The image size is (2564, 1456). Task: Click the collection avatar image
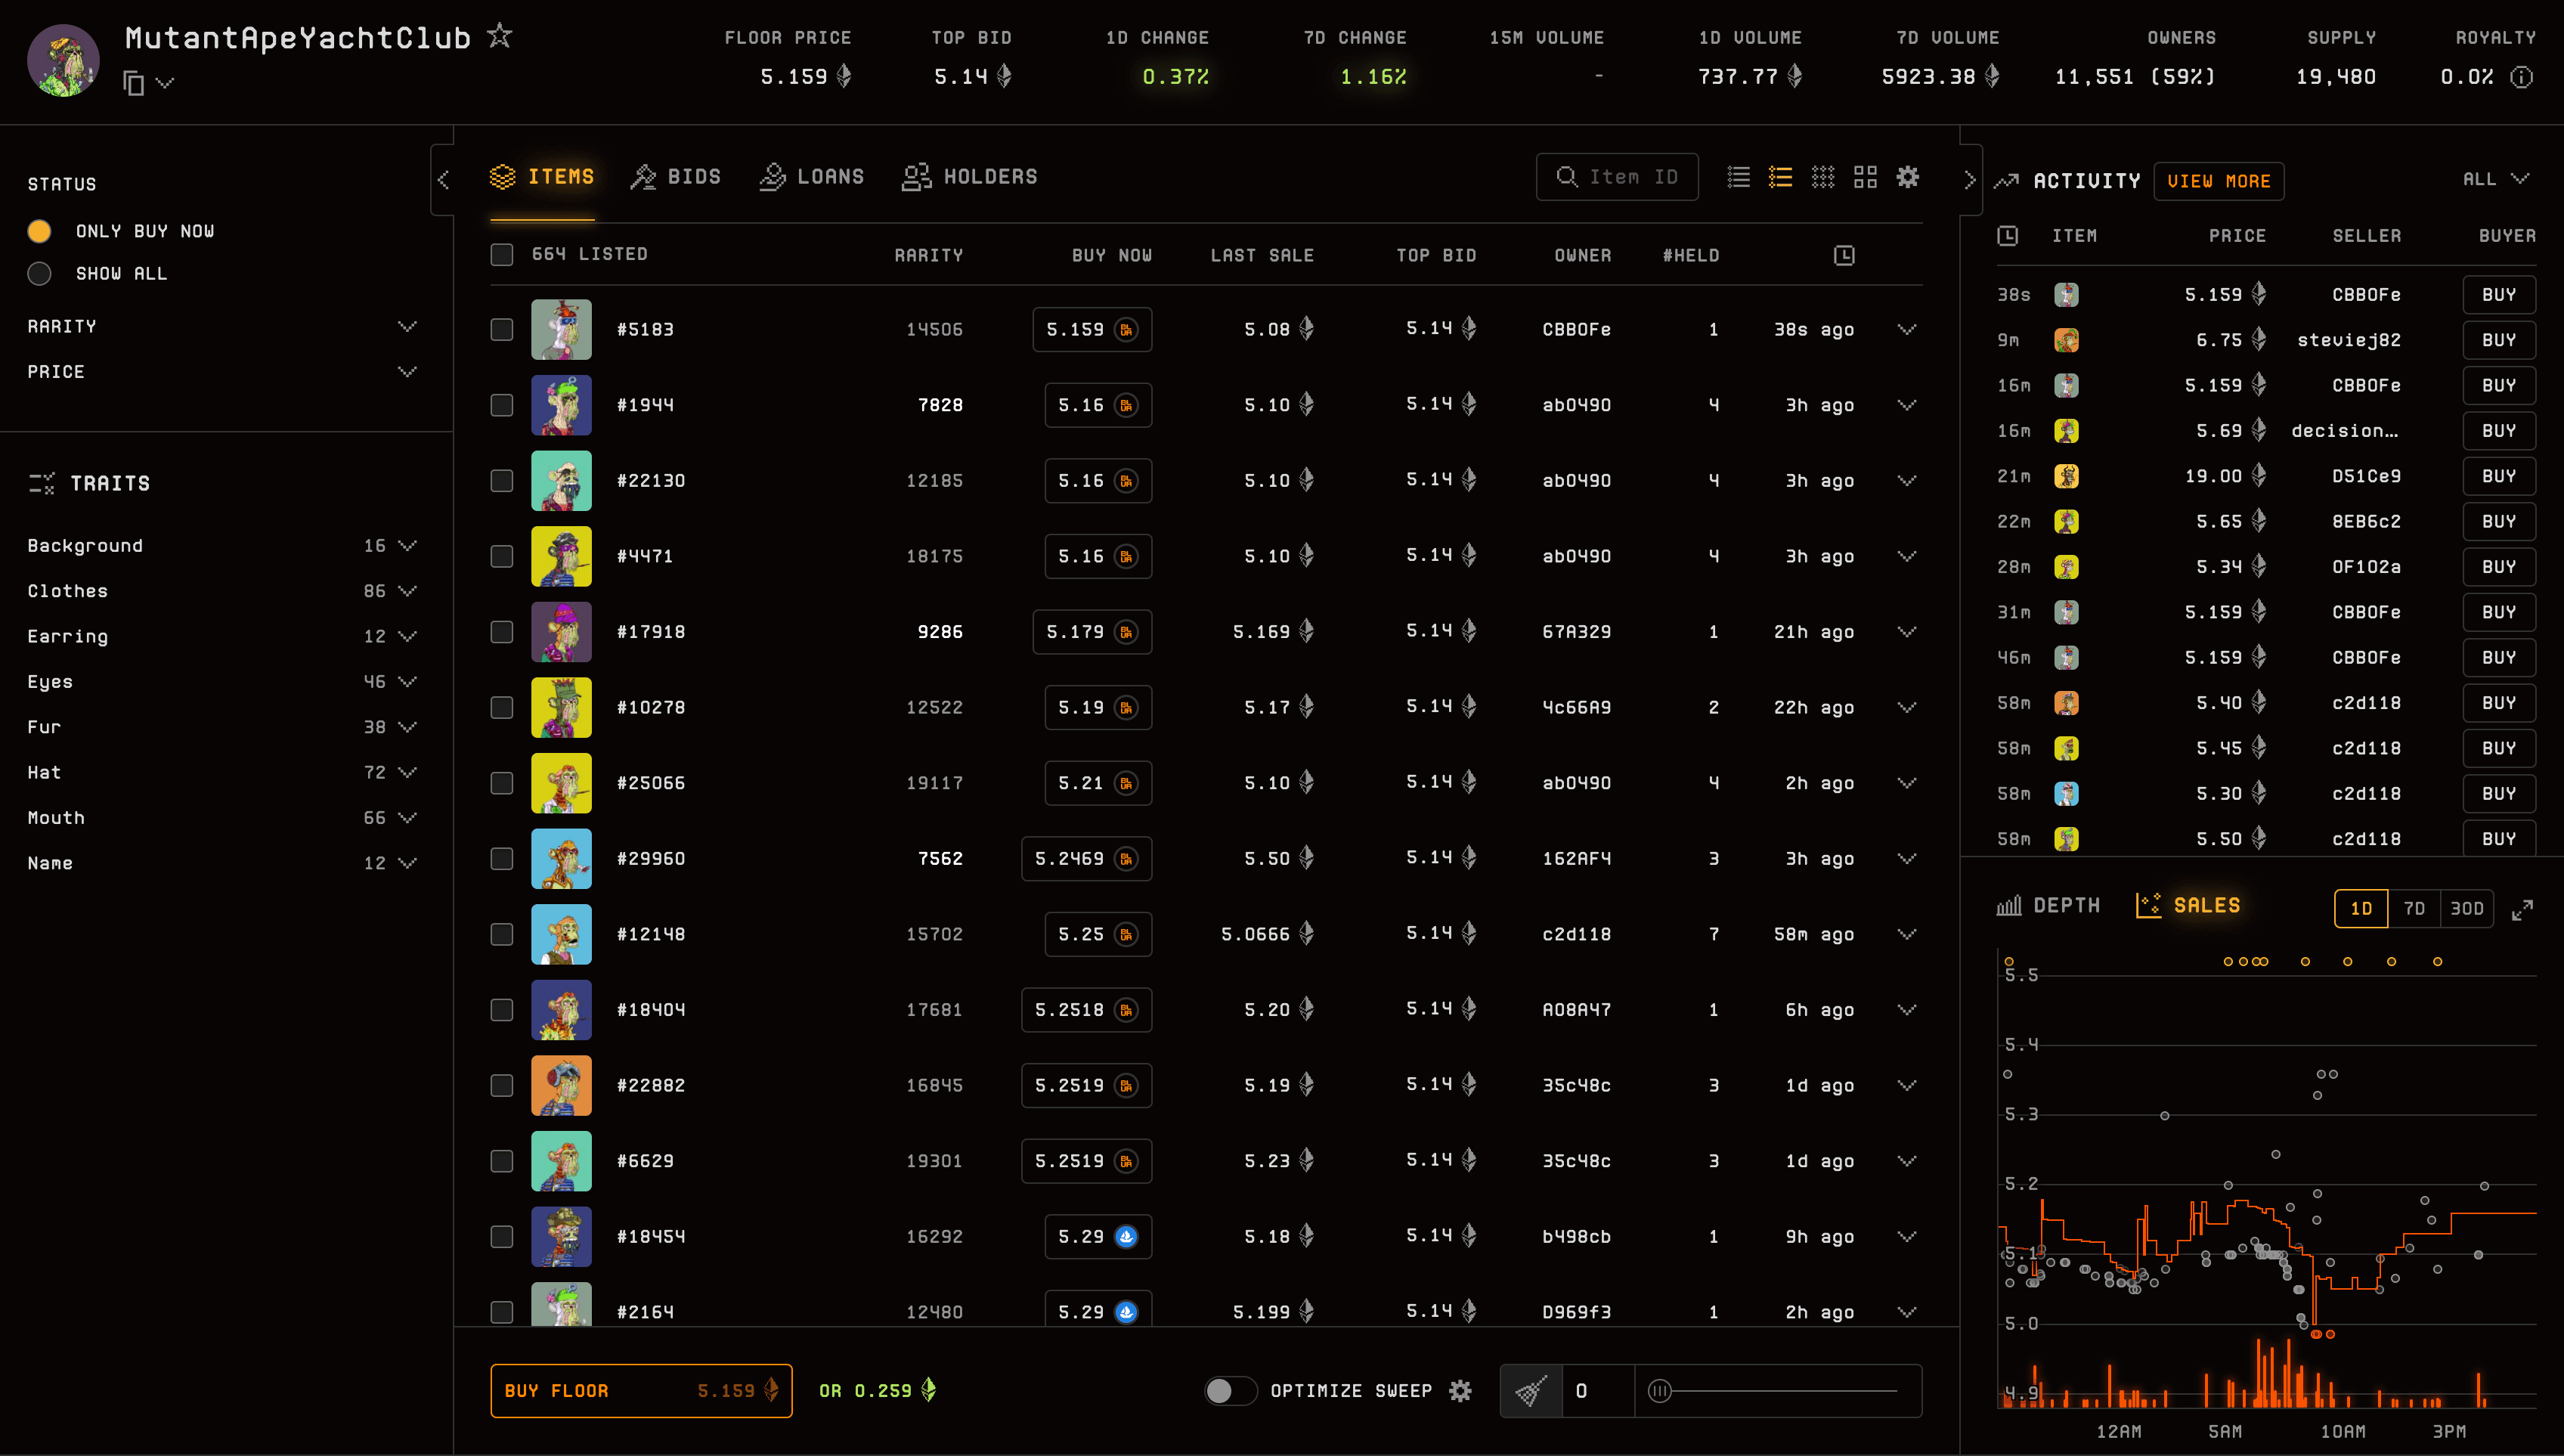tap(63, 60)
